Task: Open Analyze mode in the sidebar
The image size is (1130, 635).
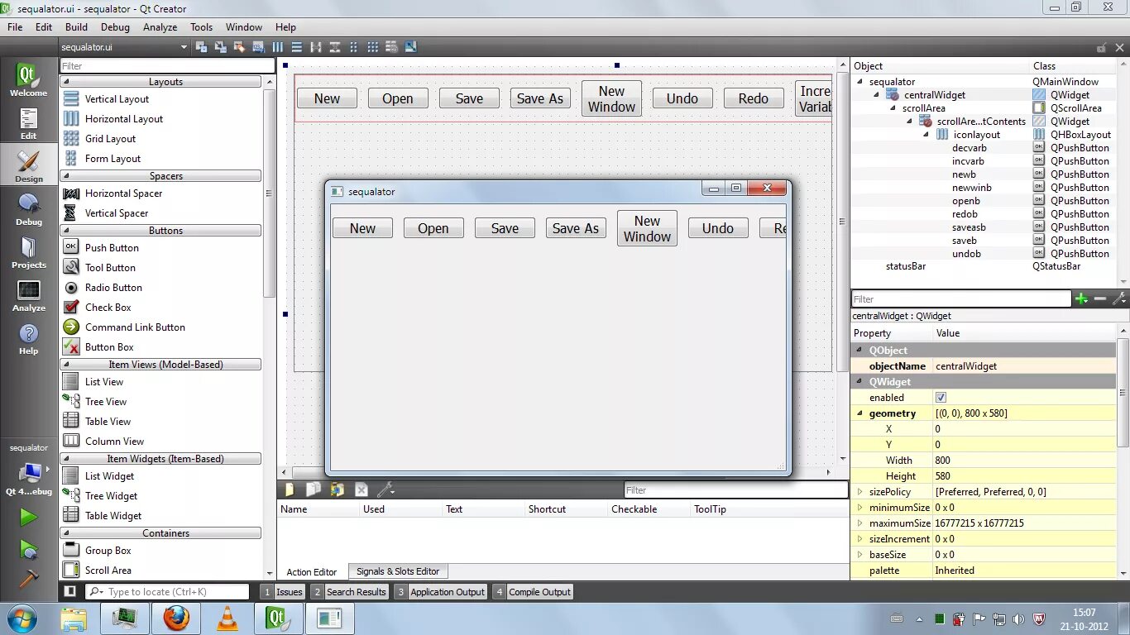Action: tap(29, 295)
